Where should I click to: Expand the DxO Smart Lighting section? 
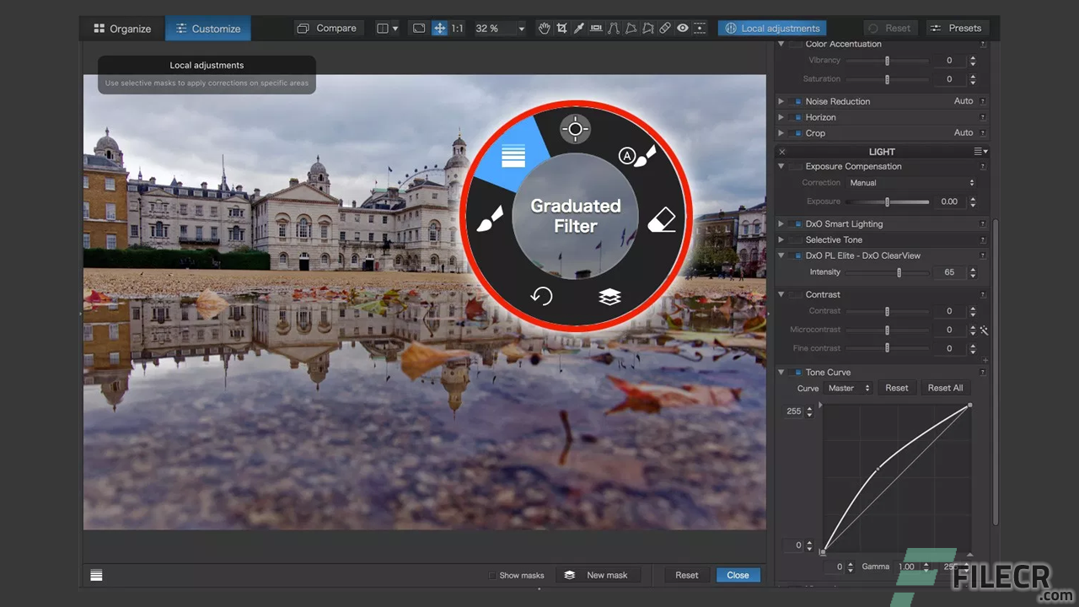pyautogui.click(x=781, y=224)
